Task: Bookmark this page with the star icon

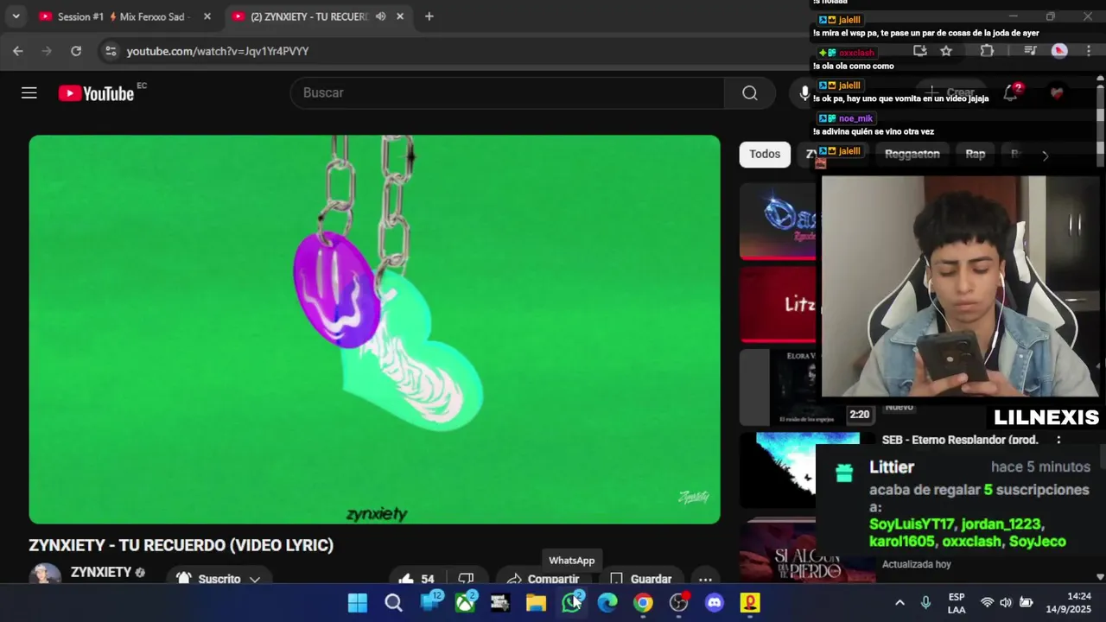Action: (x=946, y=51)
